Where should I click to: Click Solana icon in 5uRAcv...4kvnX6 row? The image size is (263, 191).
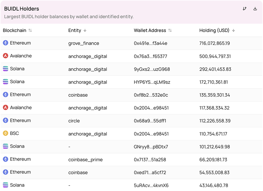tap(6, 185)
